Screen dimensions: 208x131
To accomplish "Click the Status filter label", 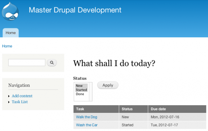I will point(80,78).
